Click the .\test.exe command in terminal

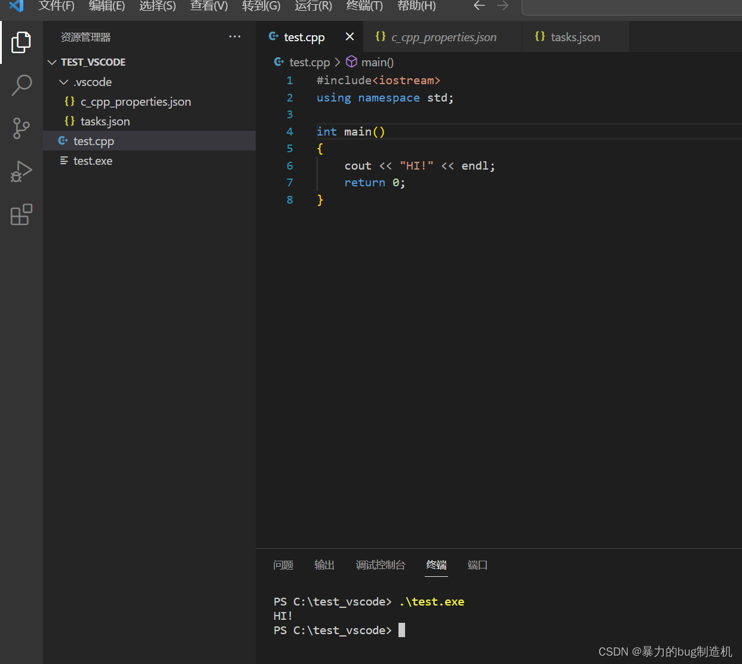(431, 601)
